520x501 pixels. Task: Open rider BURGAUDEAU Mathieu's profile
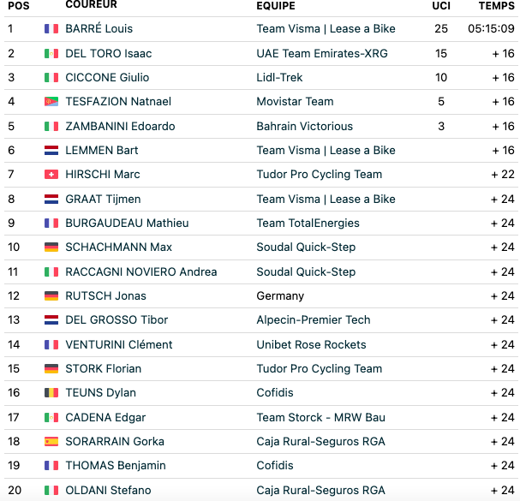click(127, 224)
